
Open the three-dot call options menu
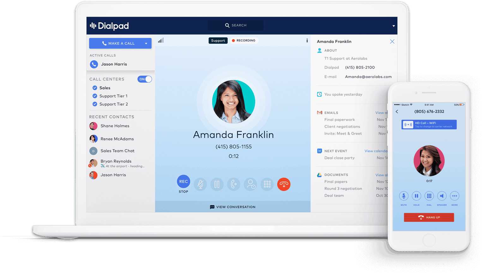tap(307, 40)
